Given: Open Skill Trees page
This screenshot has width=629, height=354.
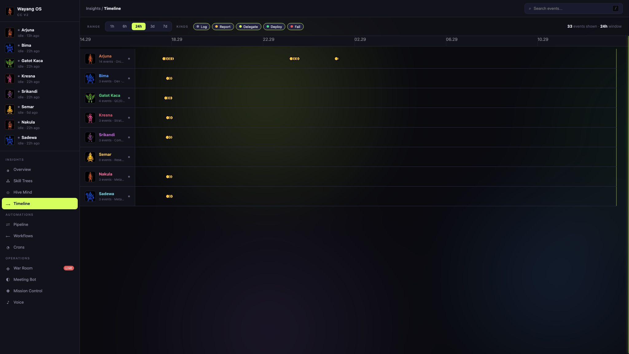Looking at the screenshot, I should (x=40, y=181).
